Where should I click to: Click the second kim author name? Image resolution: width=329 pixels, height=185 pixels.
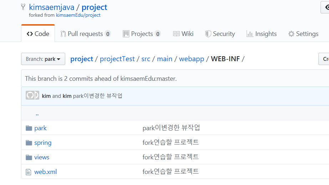coord(67,96)
